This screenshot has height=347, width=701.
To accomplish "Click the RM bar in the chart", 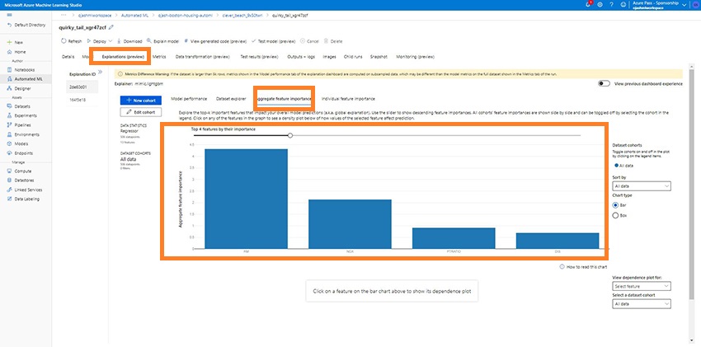I will pos(246,199).
